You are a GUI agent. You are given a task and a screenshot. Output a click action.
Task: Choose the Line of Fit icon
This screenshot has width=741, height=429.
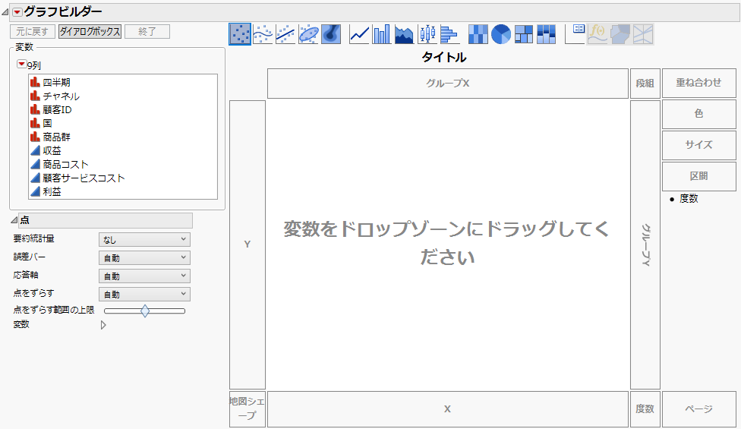[285, 34]
